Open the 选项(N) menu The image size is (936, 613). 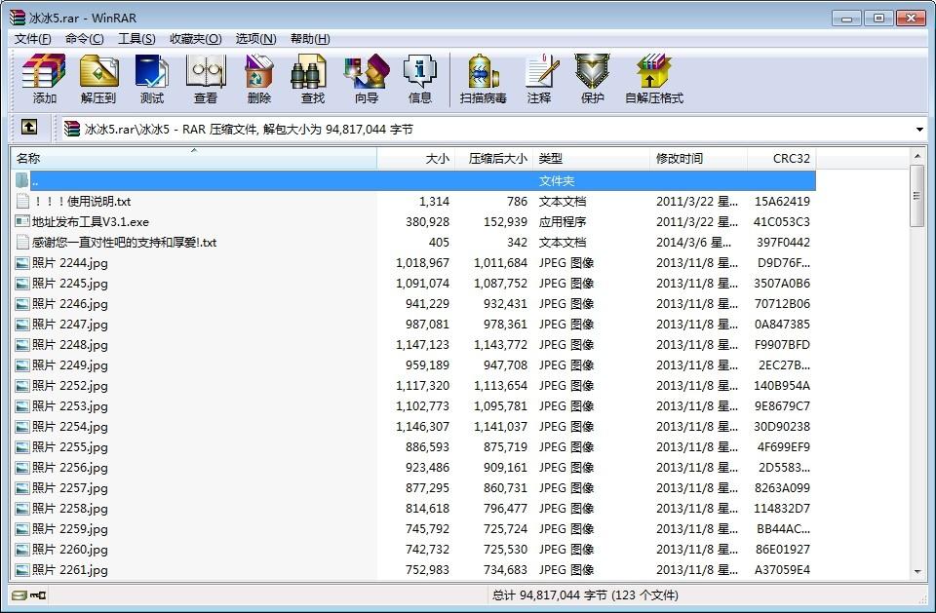point(255,39)
